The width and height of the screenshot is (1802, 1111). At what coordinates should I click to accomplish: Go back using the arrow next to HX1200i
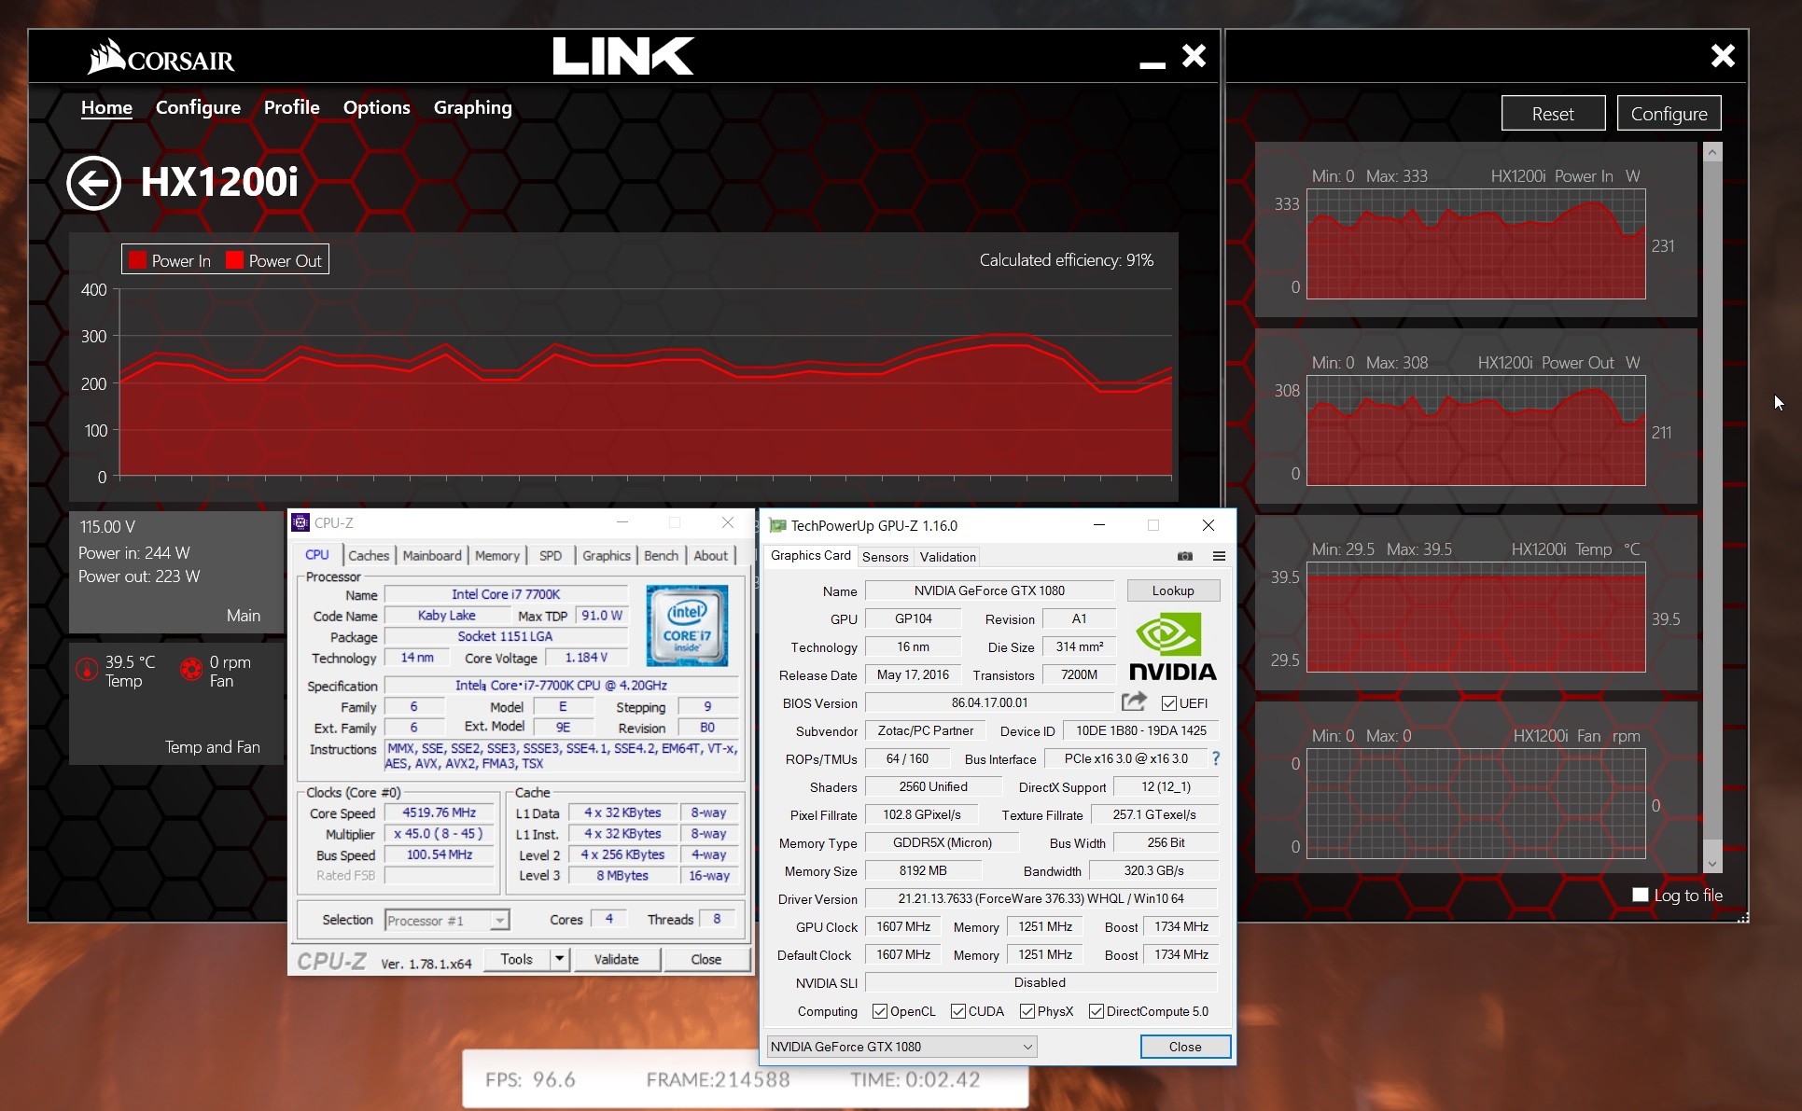point(93,183)
